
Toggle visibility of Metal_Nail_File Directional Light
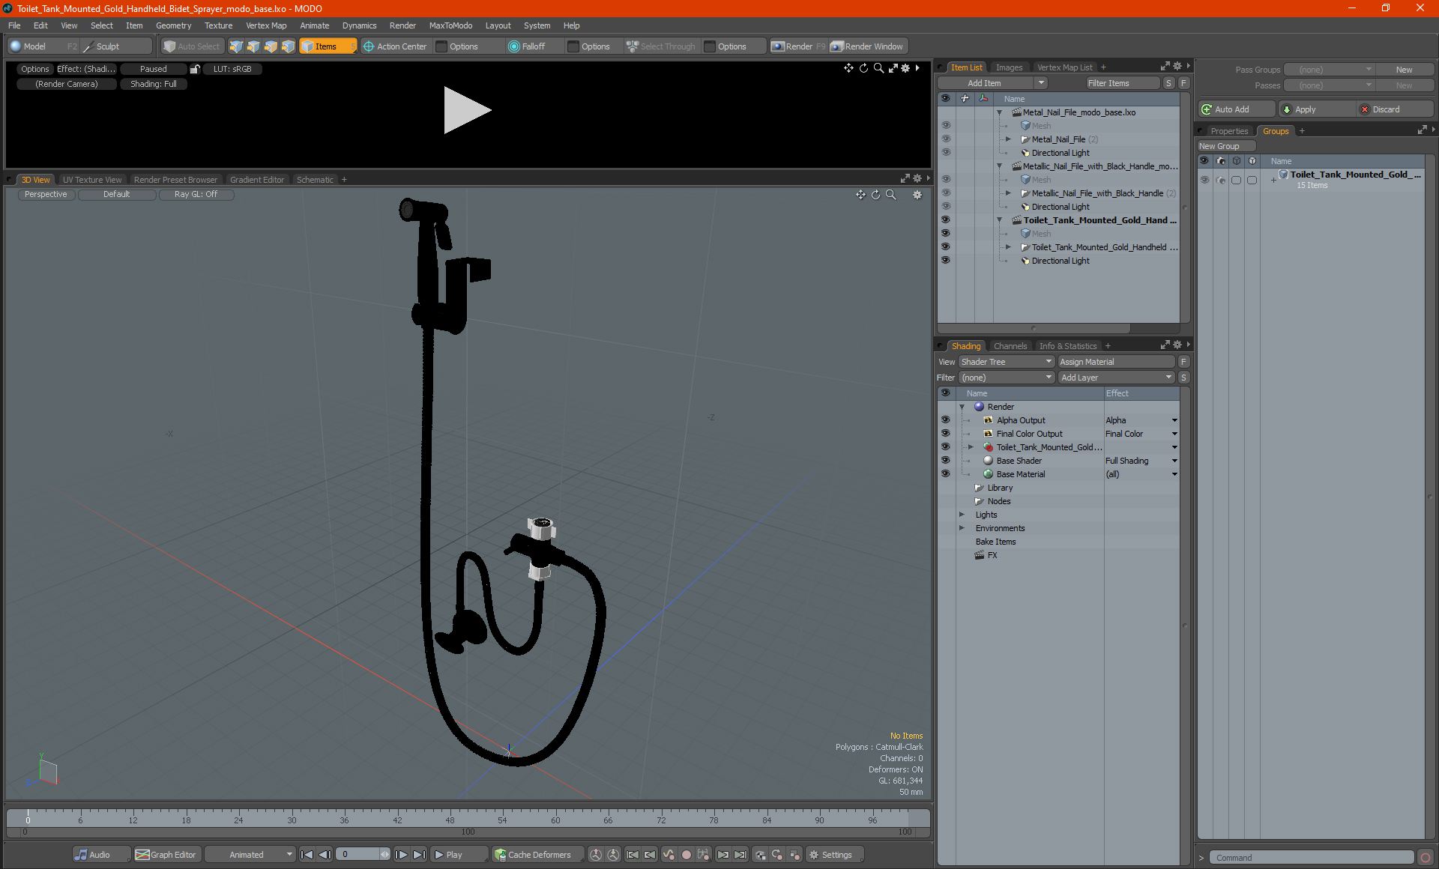coord(945,153)
